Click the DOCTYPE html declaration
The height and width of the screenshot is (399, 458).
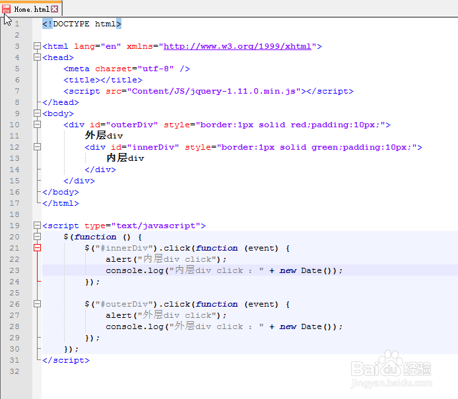(82, 24)
